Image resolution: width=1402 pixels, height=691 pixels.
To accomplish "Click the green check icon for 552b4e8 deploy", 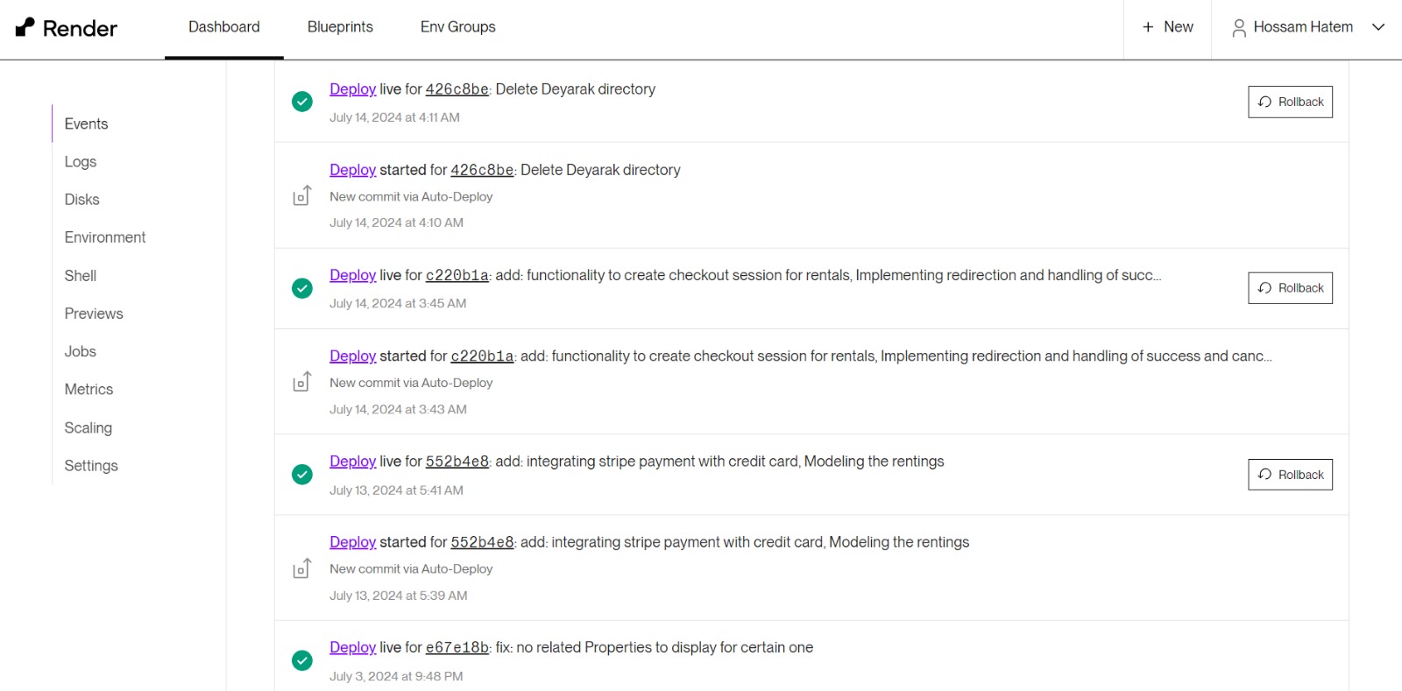I will coord(302,475).
